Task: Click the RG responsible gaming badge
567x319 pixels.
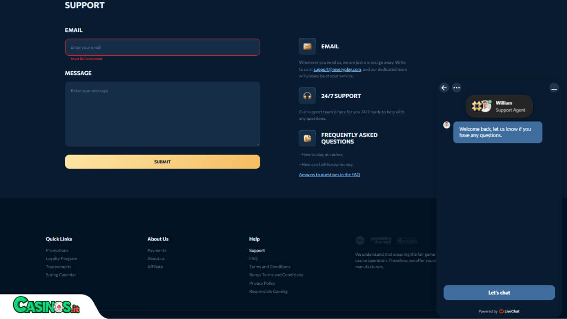Action: 407,240
